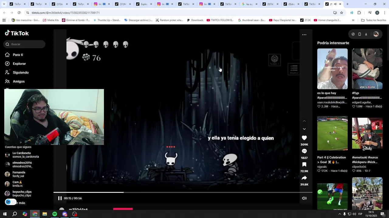The image size is (389, 218).
Task: Open Todos los favoritos folder
Action: point(374,20)
